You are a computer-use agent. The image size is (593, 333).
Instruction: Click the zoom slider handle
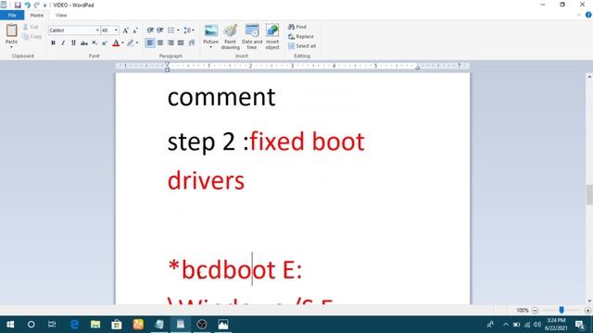point(561,310)
